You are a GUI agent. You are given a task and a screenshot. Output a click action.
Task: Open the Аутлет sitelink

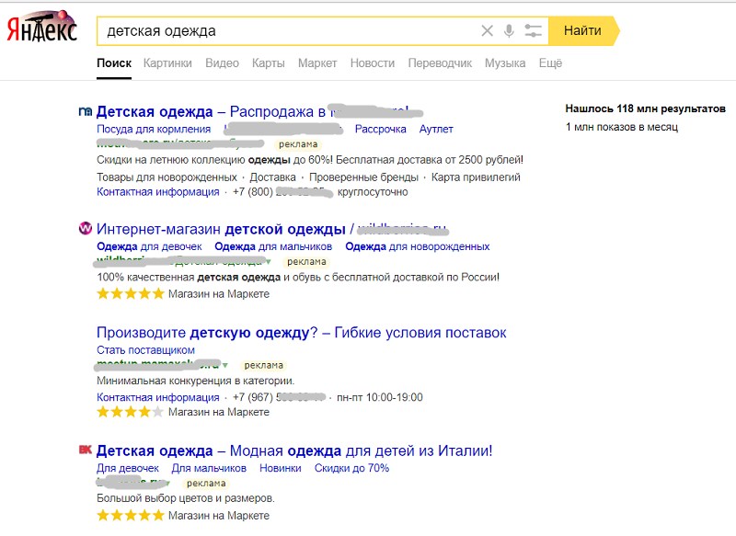[x=436, y=129]
